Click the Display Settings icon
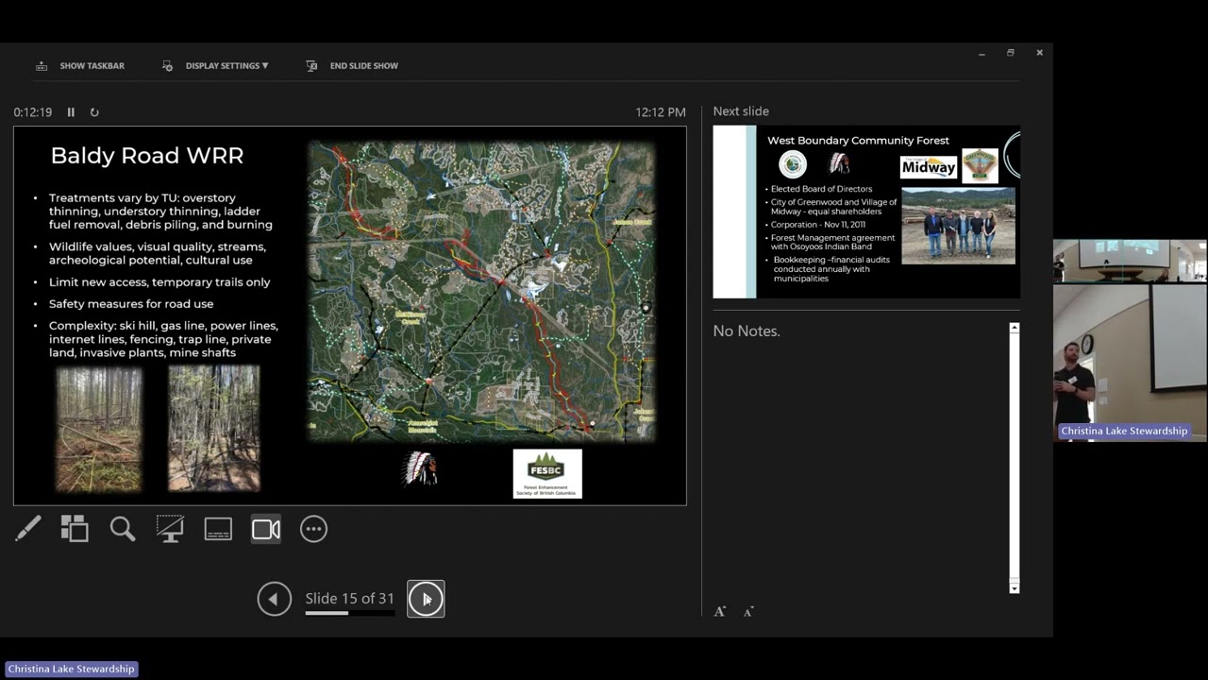This screenshot has width=1208, height=680. click(x=167, y=66)
